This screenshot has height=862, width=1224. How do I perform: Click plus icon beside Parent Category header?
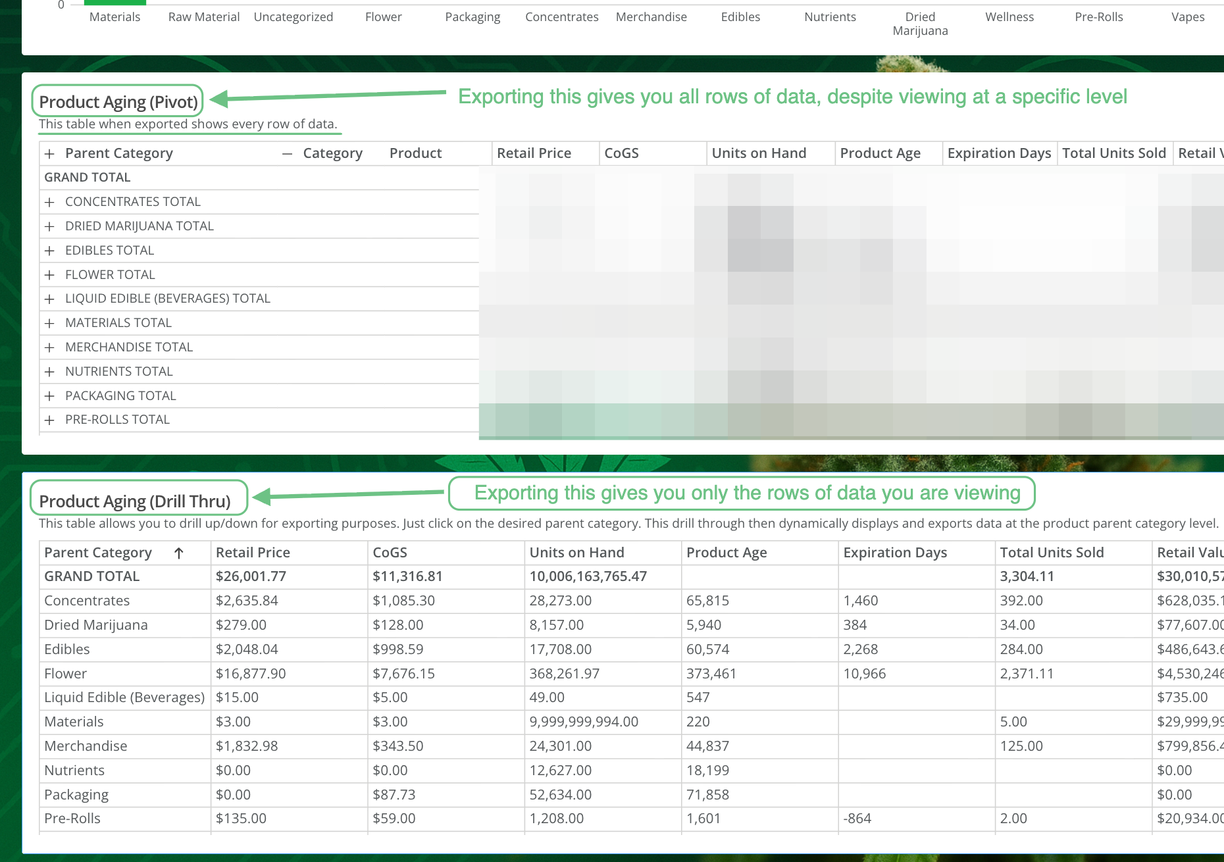[x=49, y=154]
